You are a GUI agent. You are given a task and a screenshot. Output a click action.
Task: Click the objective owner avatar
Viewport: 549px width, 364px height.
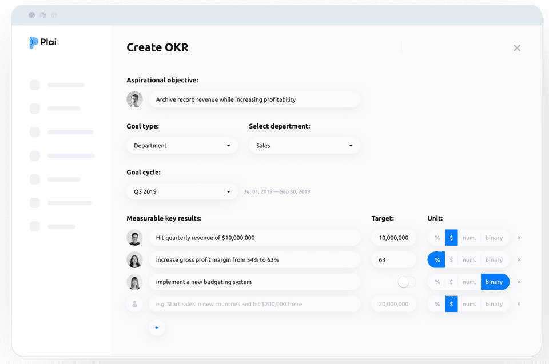(x=134, y=99)
